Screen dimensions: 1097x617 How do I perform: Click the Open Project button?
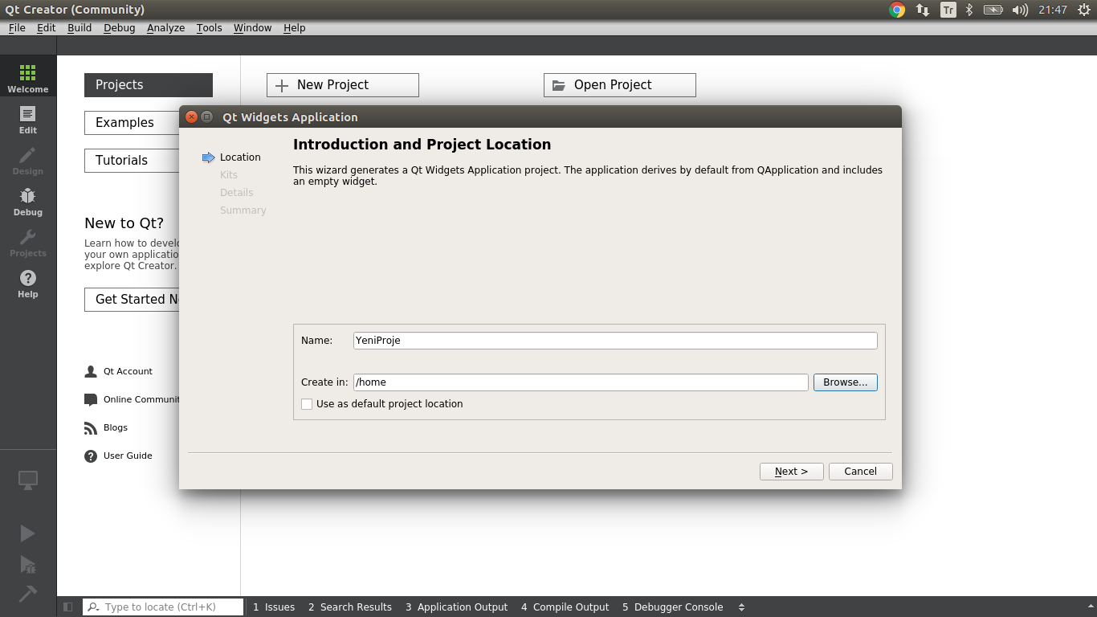(620, 85)
